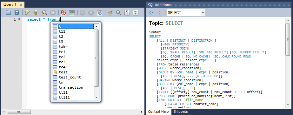Image resolution: width=293 pixels, height=115 pixels.
Task: Open the HAVING keyword link
Action: pyautogui.click(x=164, y=80)
